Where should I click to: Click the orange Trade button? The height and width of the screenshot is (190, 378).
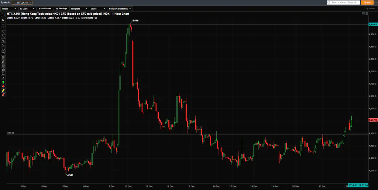pyautogui.click(x=367, y=3)
